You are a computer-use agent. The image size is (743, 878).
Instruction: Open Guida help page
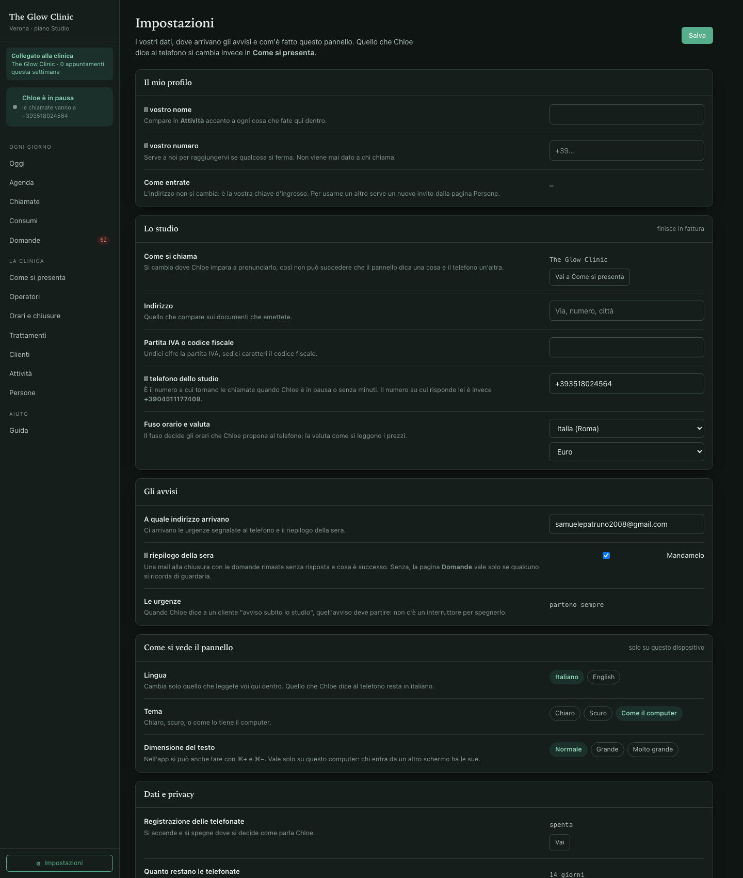[59, 430]
